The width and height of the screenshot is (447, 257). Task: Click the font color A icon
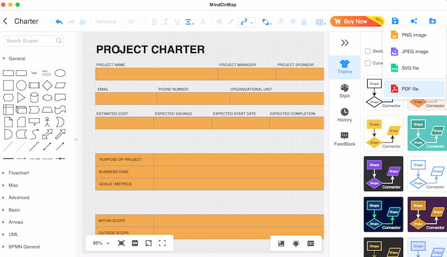pyautogui.click(x=203, y=22)
